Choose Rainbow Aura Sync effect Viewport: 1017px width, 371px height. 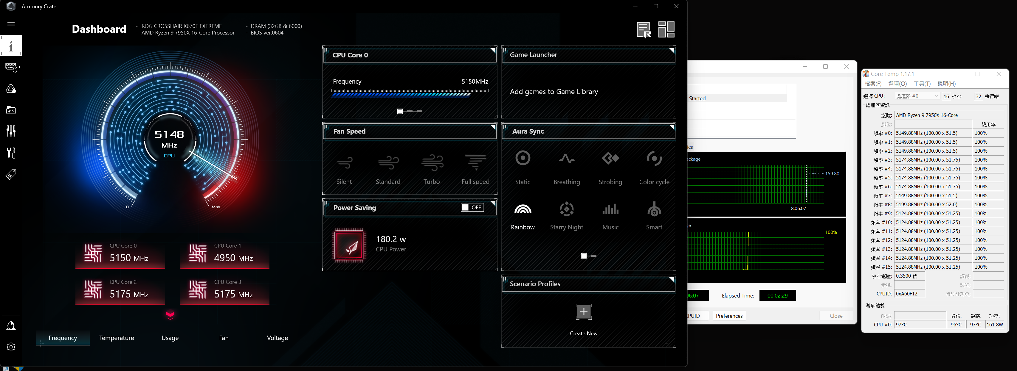[x=523, y=216]
